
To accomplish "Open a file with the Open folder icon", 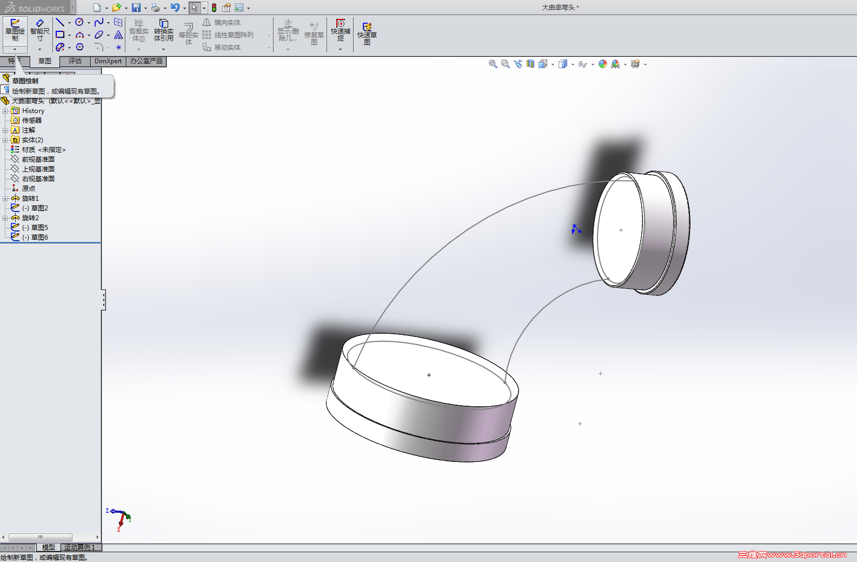I will coord(116,8).
